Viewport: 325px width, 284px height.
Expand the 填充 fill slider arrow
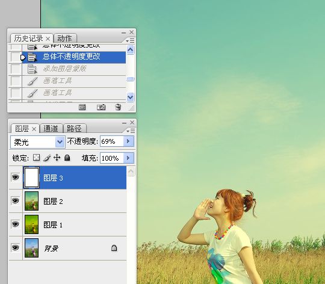[128, 158]
